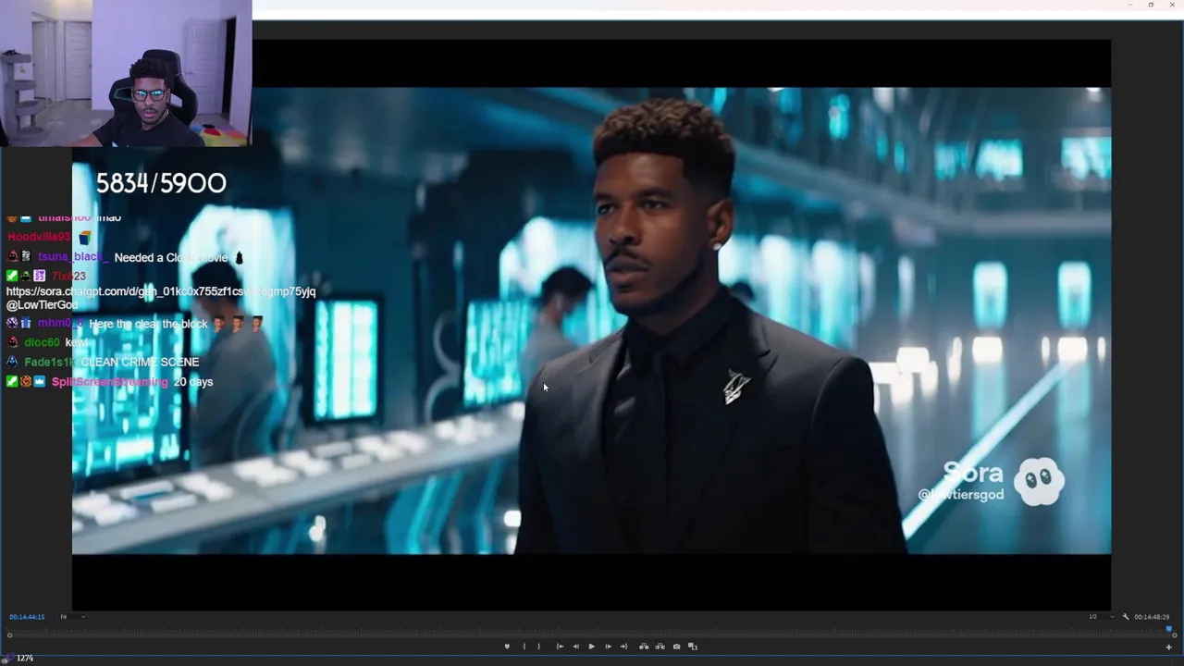Click the chat message "CLEAN CRIME SCENE"
This screenshot has height=666, width=1184.
(140, 362)
